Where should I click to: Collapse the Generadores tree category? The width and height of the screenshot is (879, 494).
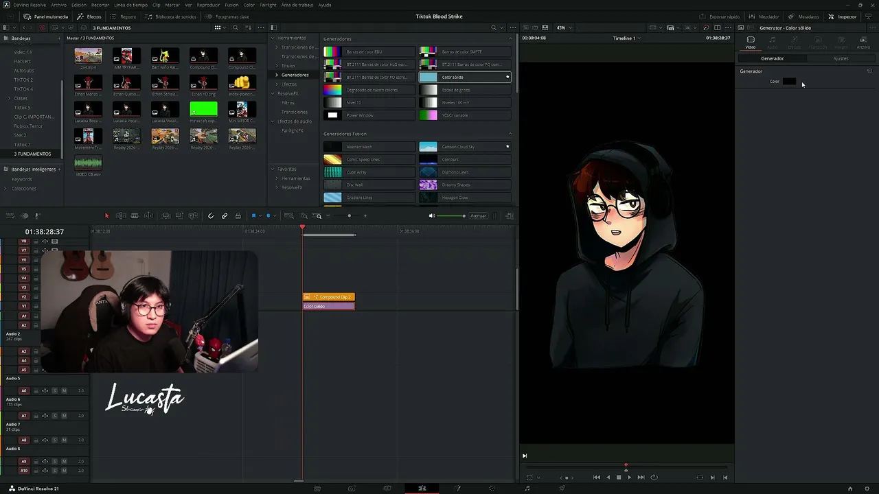(277, 75)
